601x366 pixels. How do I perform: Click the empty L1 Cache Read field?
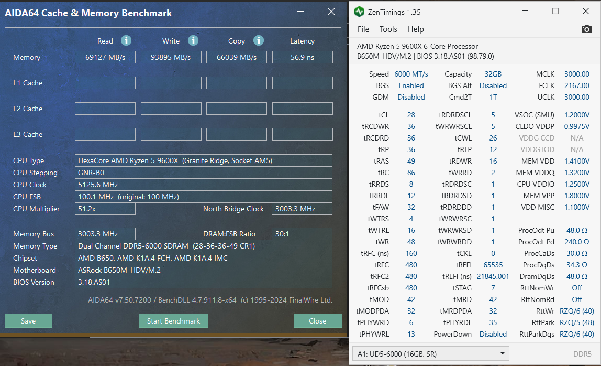105,83
